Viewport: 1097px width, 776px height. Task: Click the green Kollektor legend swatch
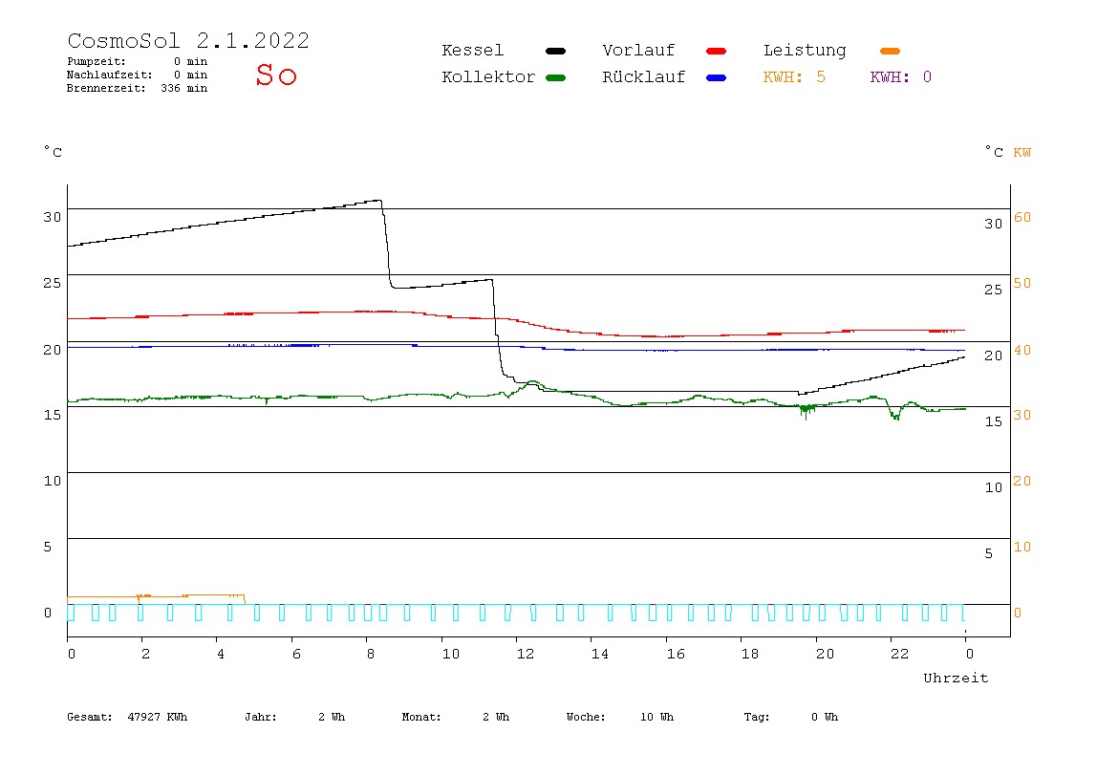click(x=555, y=77)
